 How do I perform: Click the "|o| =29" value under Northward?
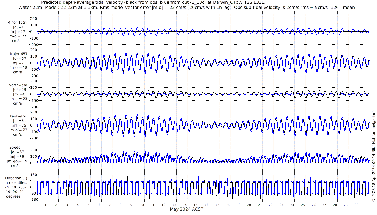(19, 89)
